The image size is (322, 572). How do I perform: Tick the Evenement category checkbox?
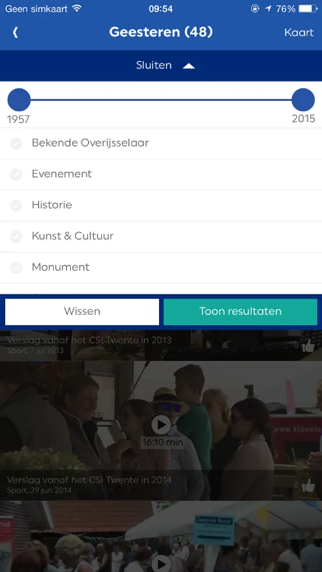[x=16, y=174]
